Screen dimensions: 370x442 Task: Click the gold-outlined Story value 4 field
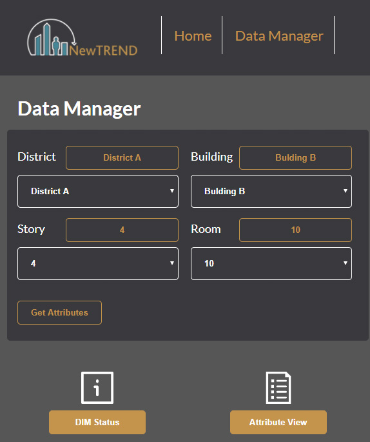[x=122, y=230]
